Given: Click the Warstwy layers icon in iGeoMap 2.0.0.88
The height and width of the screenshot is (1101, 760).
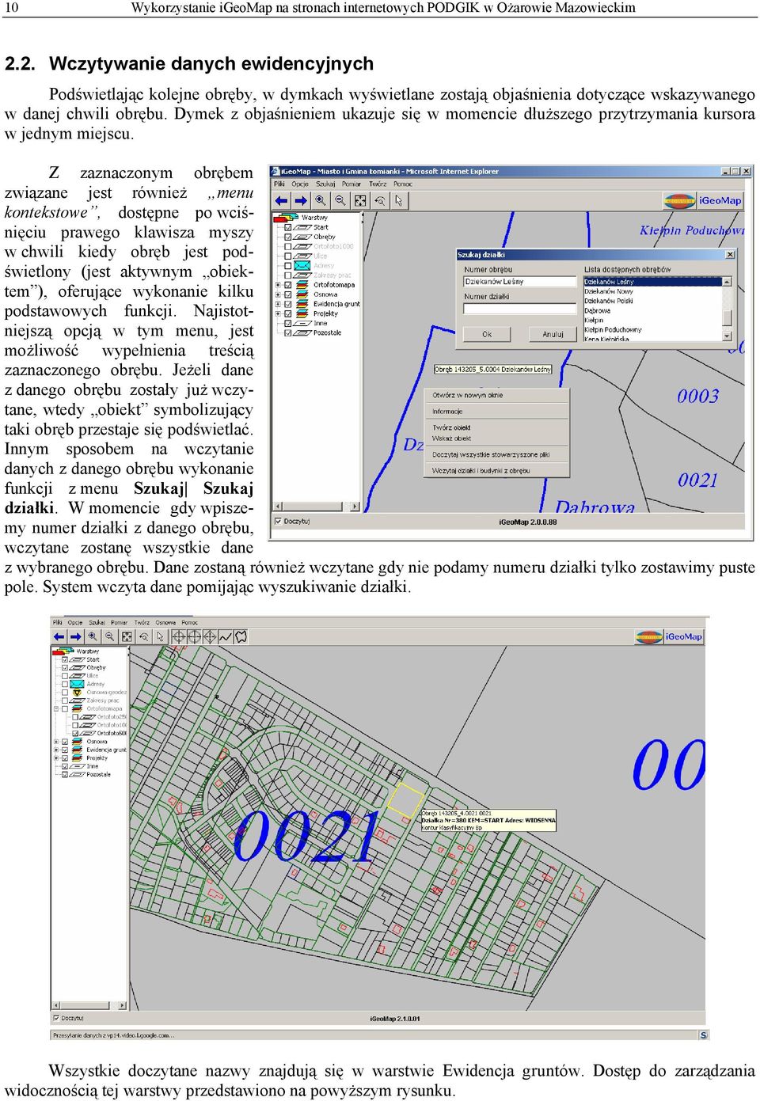Looking at the screenshot, I should click(284, 217).
